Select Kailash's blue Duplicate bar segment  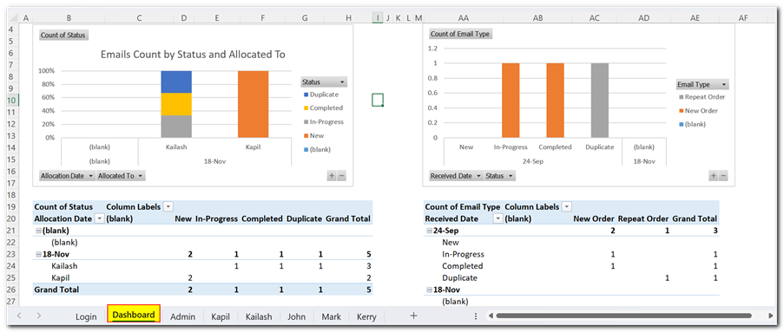point(176,81)
